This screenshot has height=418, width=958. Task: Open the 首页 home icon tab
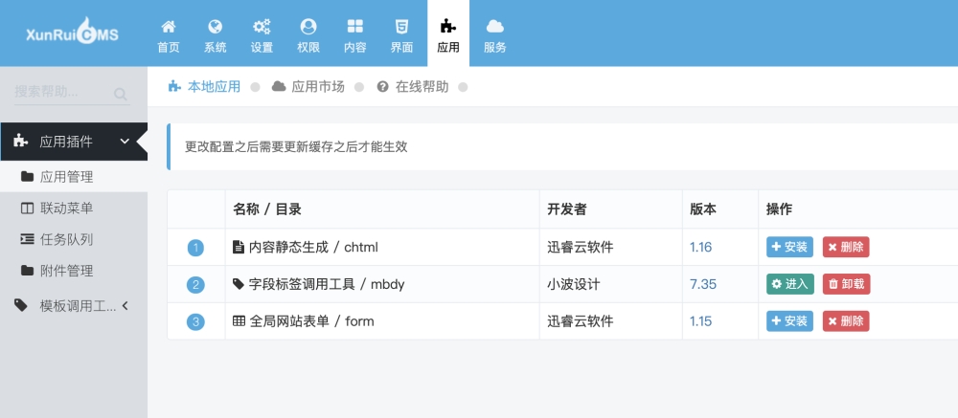click(x=169, y=35)
